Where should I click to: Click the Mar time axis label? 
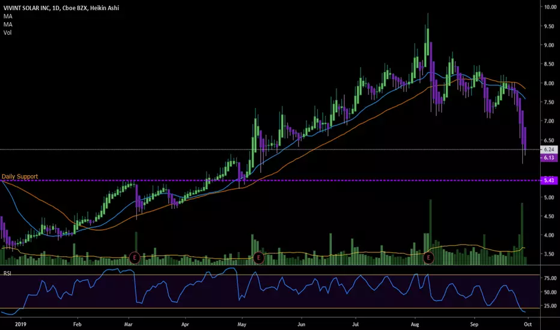click(x=128, y=324)
